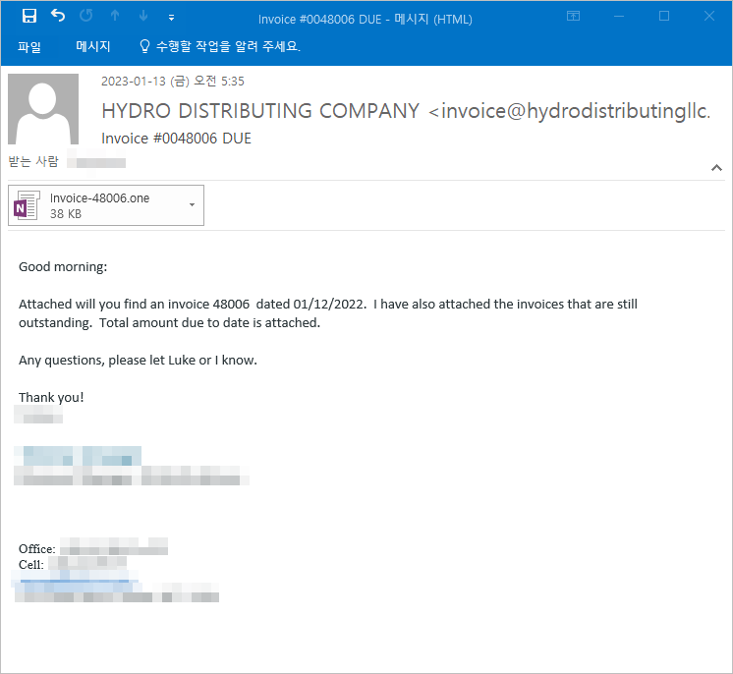Open the attachment dropdown arrow
Viewport: 733px width, 674px height.
192,205
